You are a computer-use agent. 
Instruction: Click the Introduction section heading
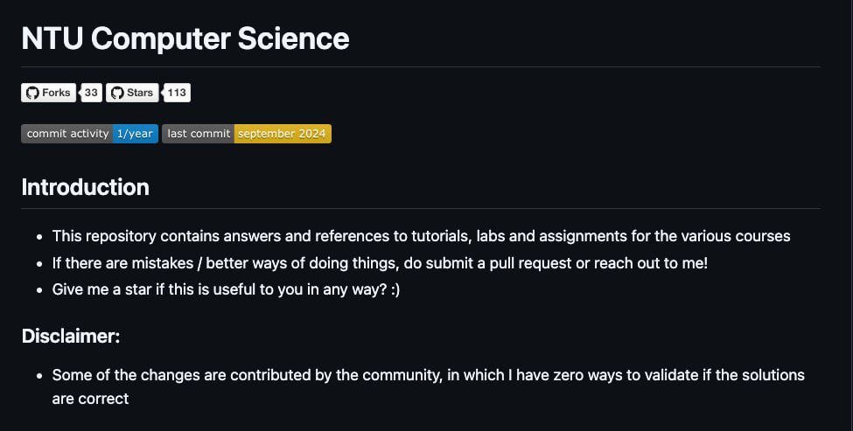pyautogui.click(x=86, y=187)
